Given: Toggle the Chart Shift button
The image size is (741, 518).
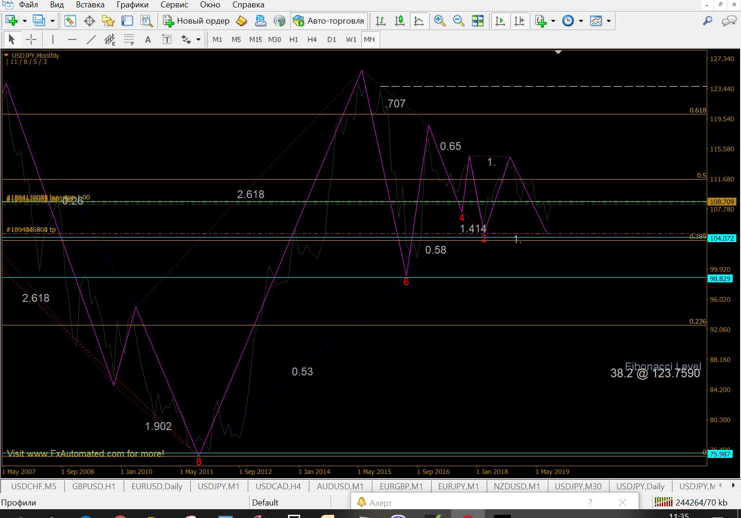Looking at the screenshot, I should click(519, 21).
